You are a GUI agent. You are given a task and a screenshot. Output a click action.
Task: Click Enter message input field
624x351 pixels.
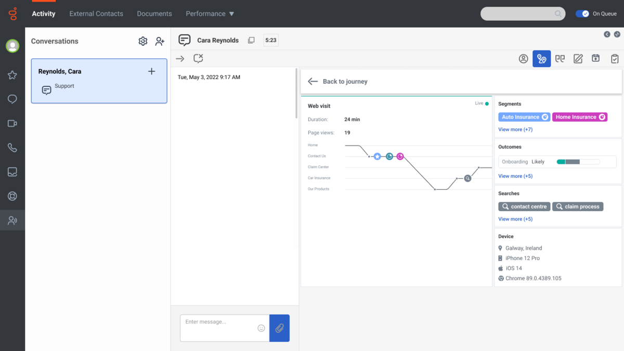[x=225, y=328]
